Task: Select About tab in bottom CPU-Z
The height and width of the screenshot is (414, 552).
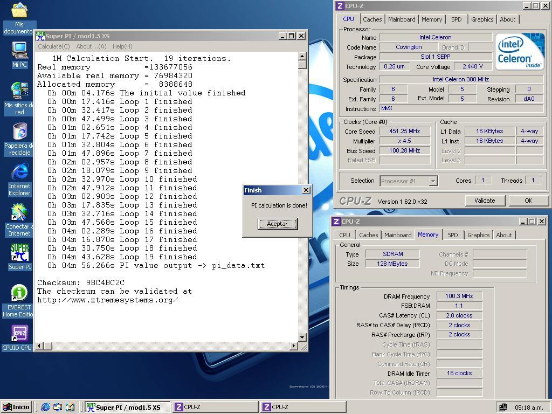Action: 504,235
